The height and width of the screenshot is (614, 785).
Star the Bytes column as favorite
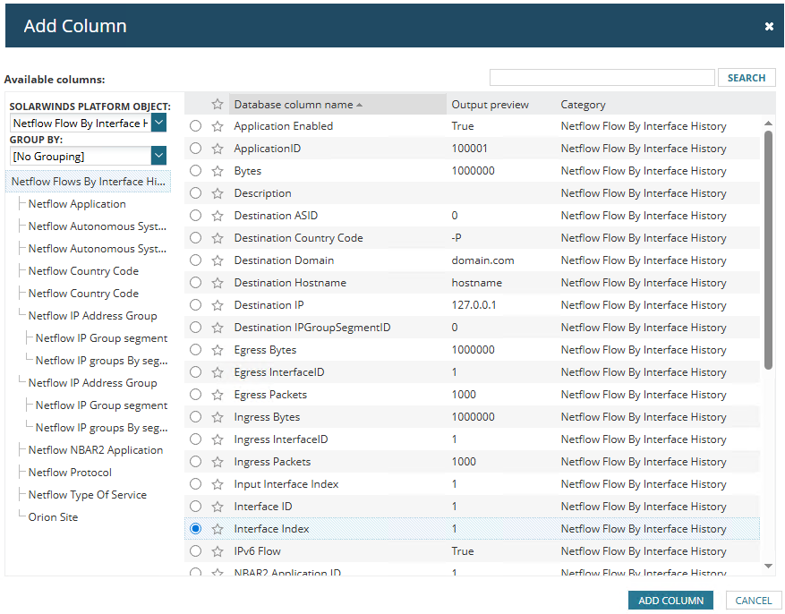pyautogui.click(x=218, y=171)
